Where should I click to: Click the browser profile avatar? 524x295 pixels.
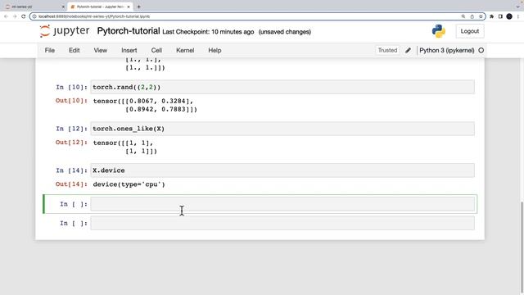tap(509, 16)
